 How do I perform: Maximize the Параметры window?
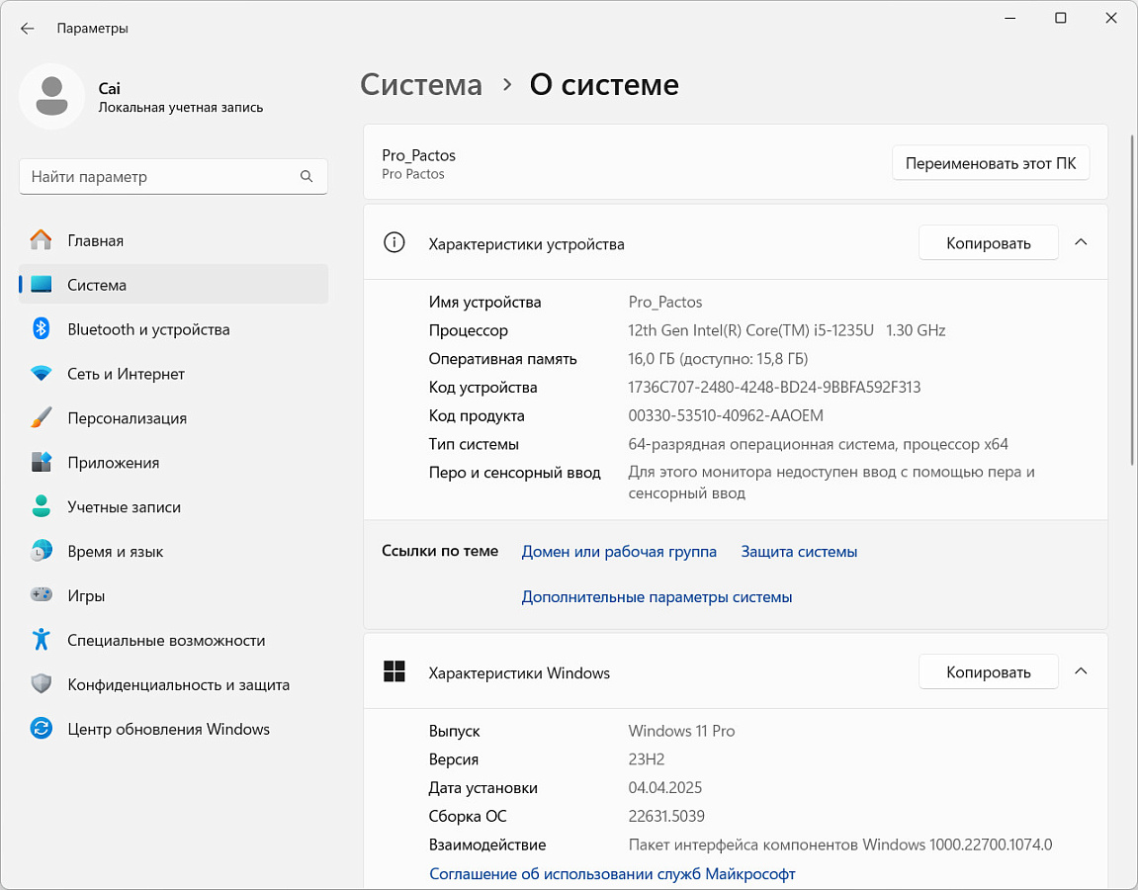[1060, 18]
